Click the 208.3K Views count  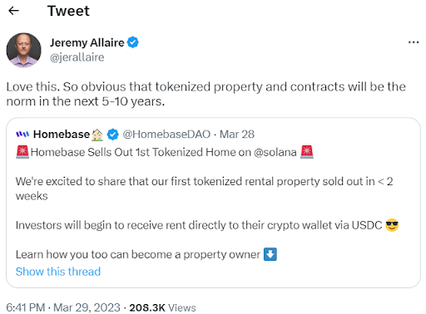[x=162, y=307]
